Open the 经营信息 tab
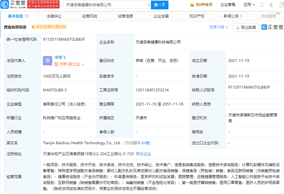This screenshot has width=284, height=194. (125, 16)
